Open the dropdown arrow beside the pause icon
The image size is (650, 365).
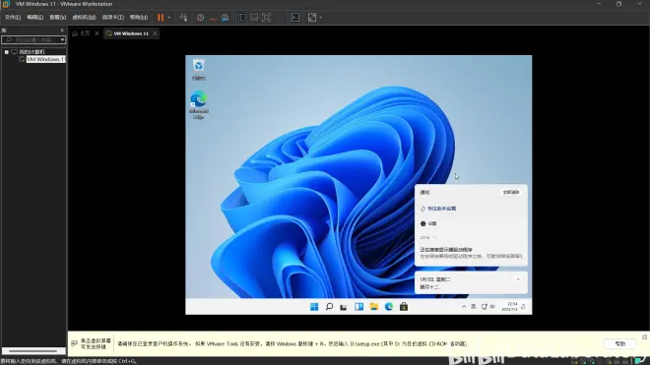(168, 18)
